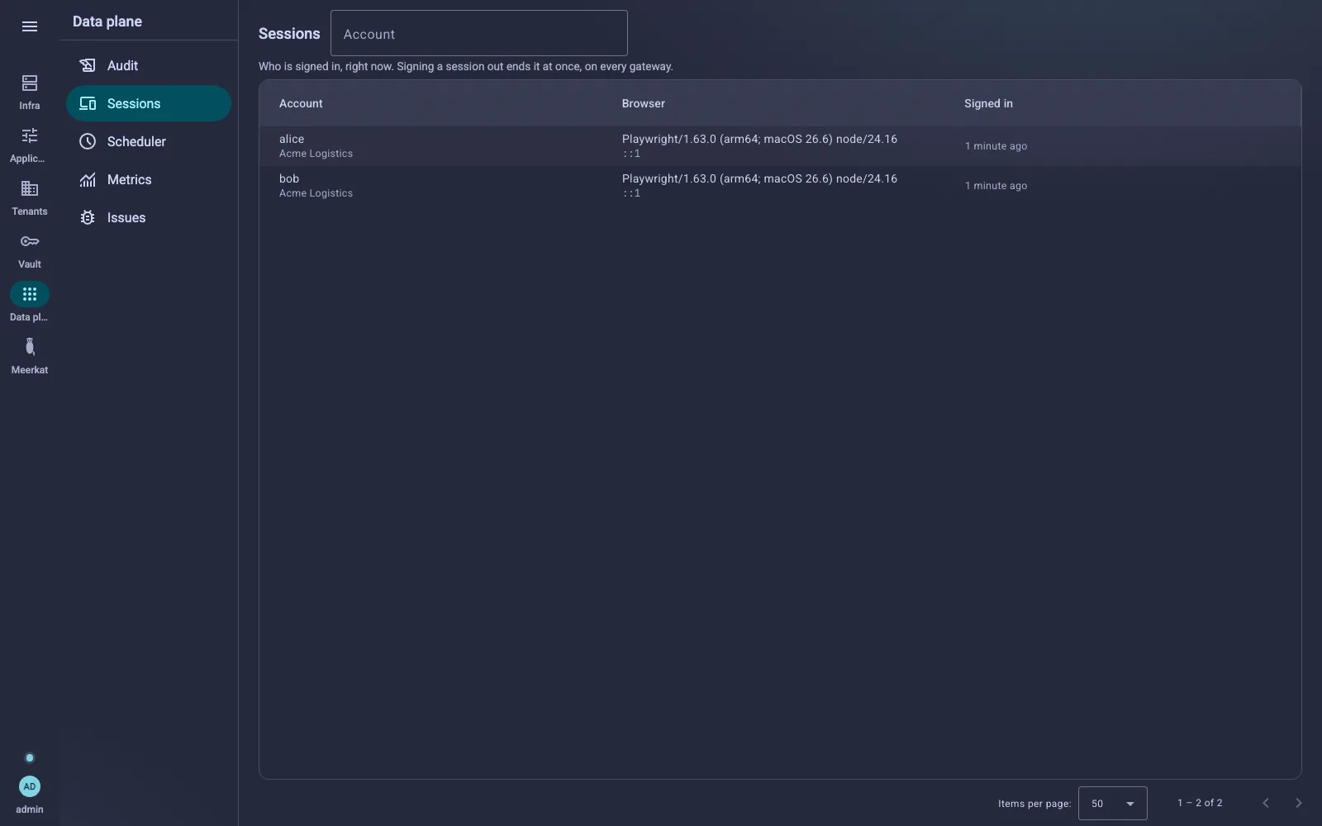Focus the Account filter input field
The image size is (1322, 826).
479,34
